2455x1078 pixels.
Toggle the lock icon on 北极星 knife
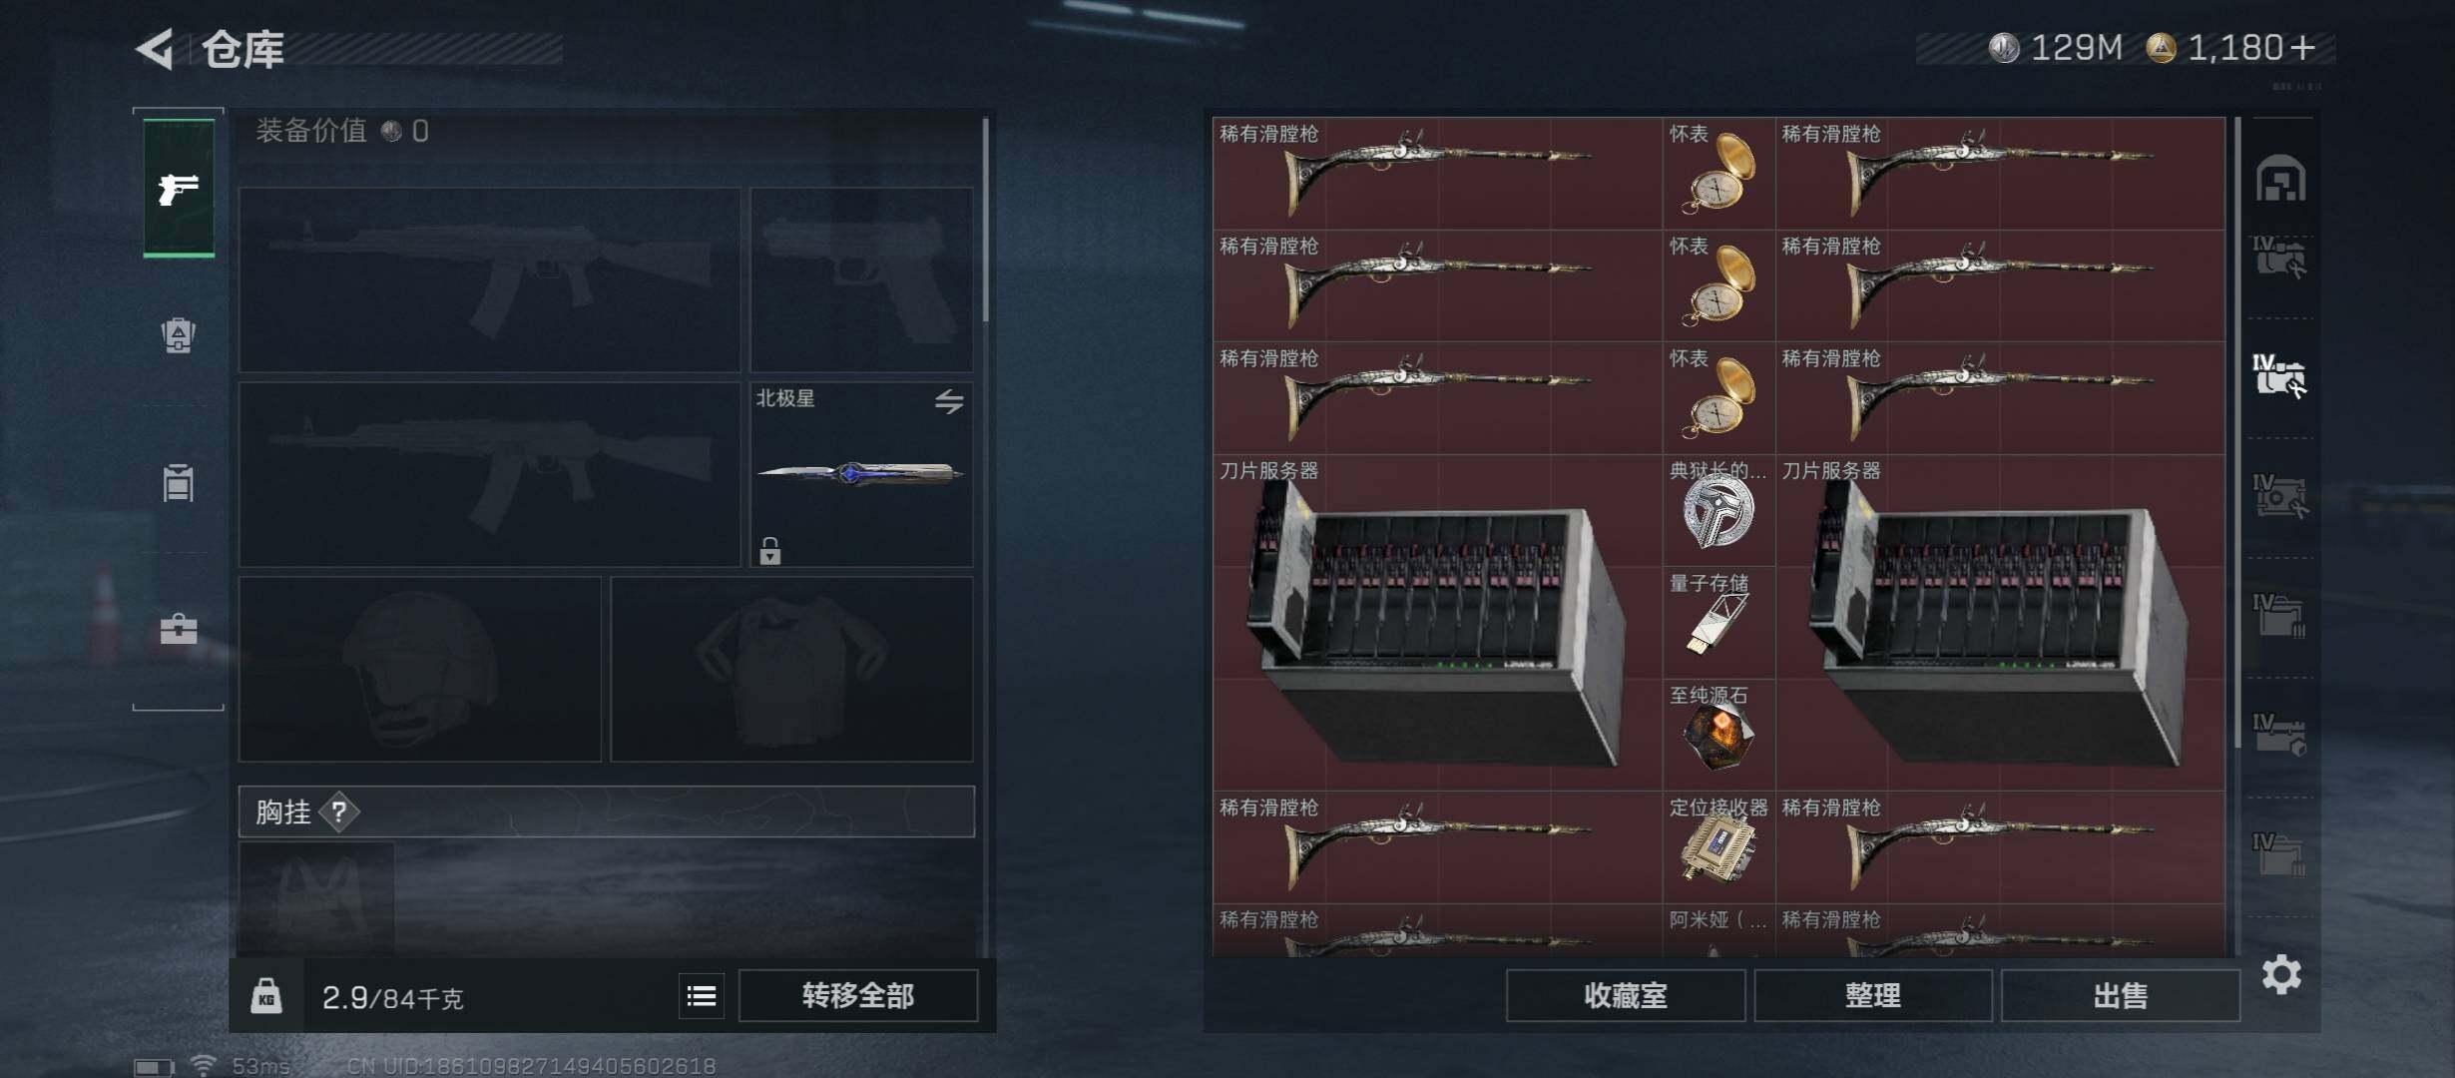(x=769, y=550)
